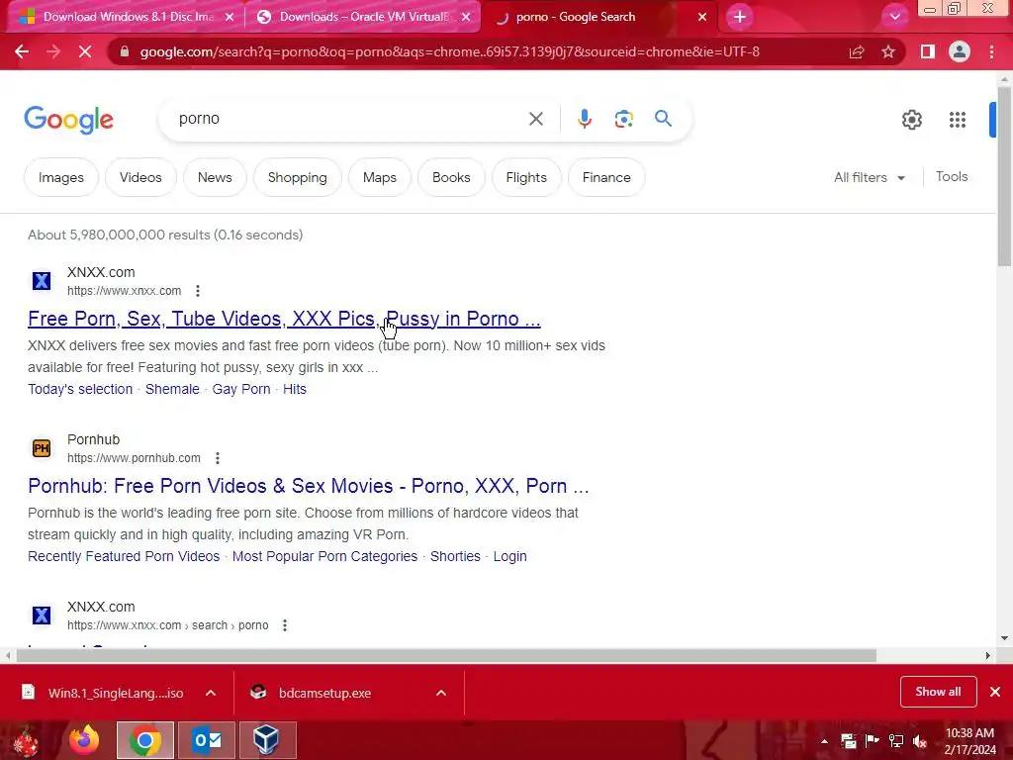
Task: Submit search using magnifying glass icon
Action: [663, 119]
